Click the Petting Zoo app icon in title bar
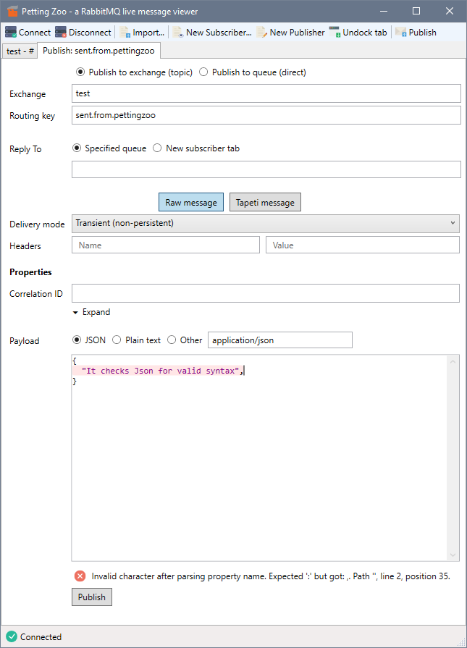The width and height of the screenshot is (467, 648). tap(12, 11)
